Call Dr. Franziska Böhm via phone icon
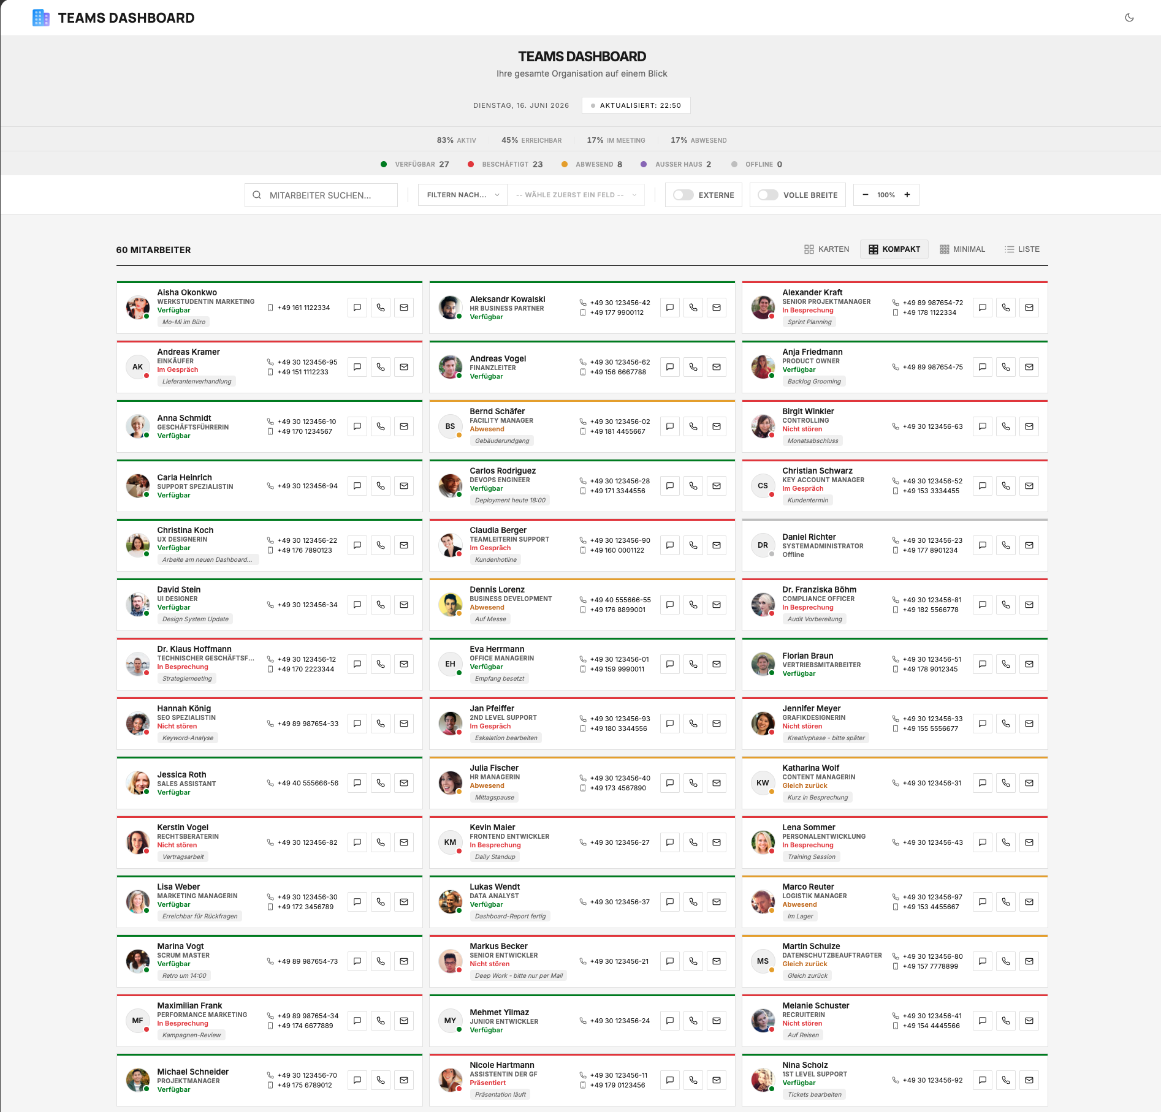1161x1112 pixels. pyautogui.click(x=1006, y=605)
